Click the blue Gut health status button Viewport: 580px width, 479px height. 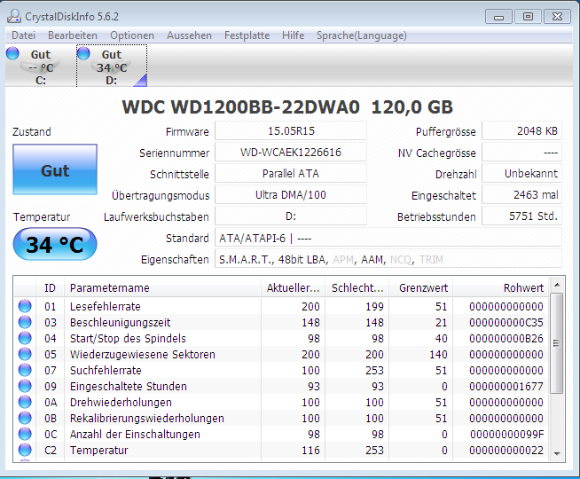coord(55,169)
